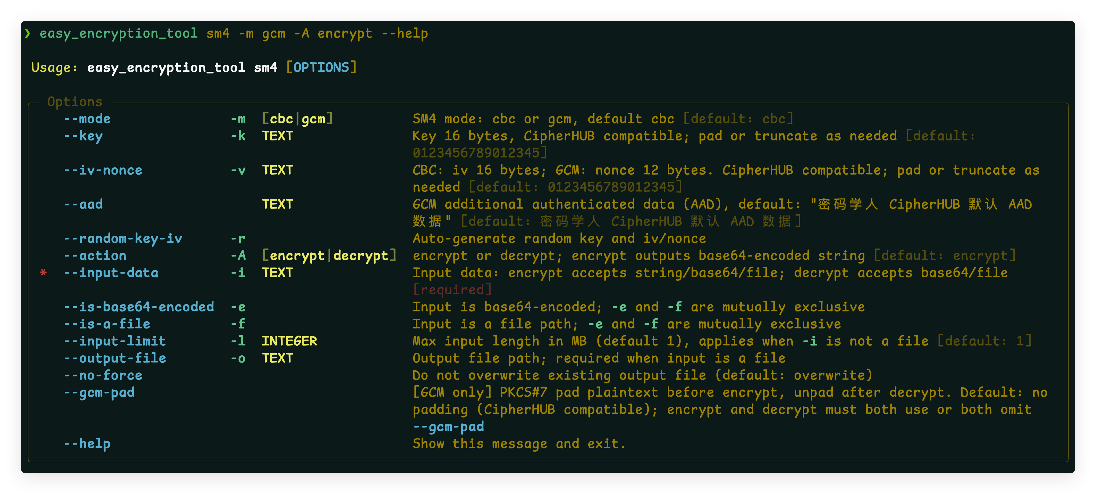Click the --input-limit option name
1096x494 pixels.
click(115, 341)
